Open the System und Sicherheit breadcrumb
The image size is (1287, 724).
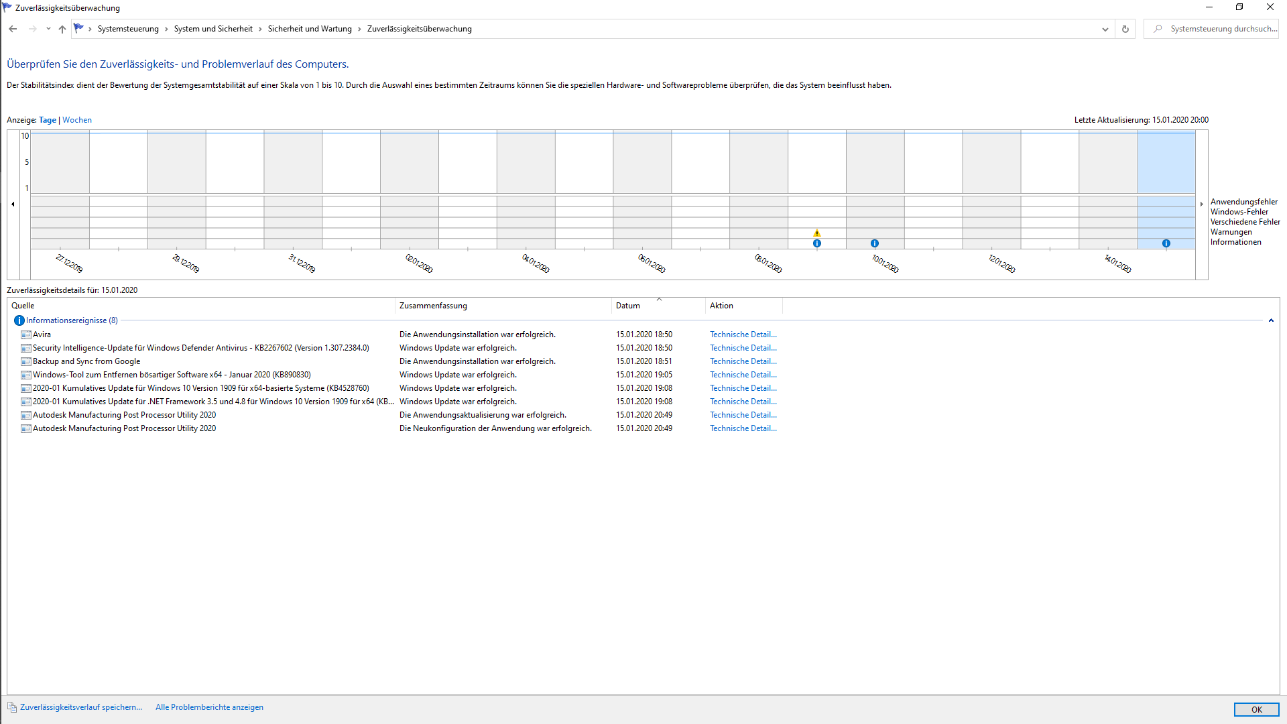point(213,29)
